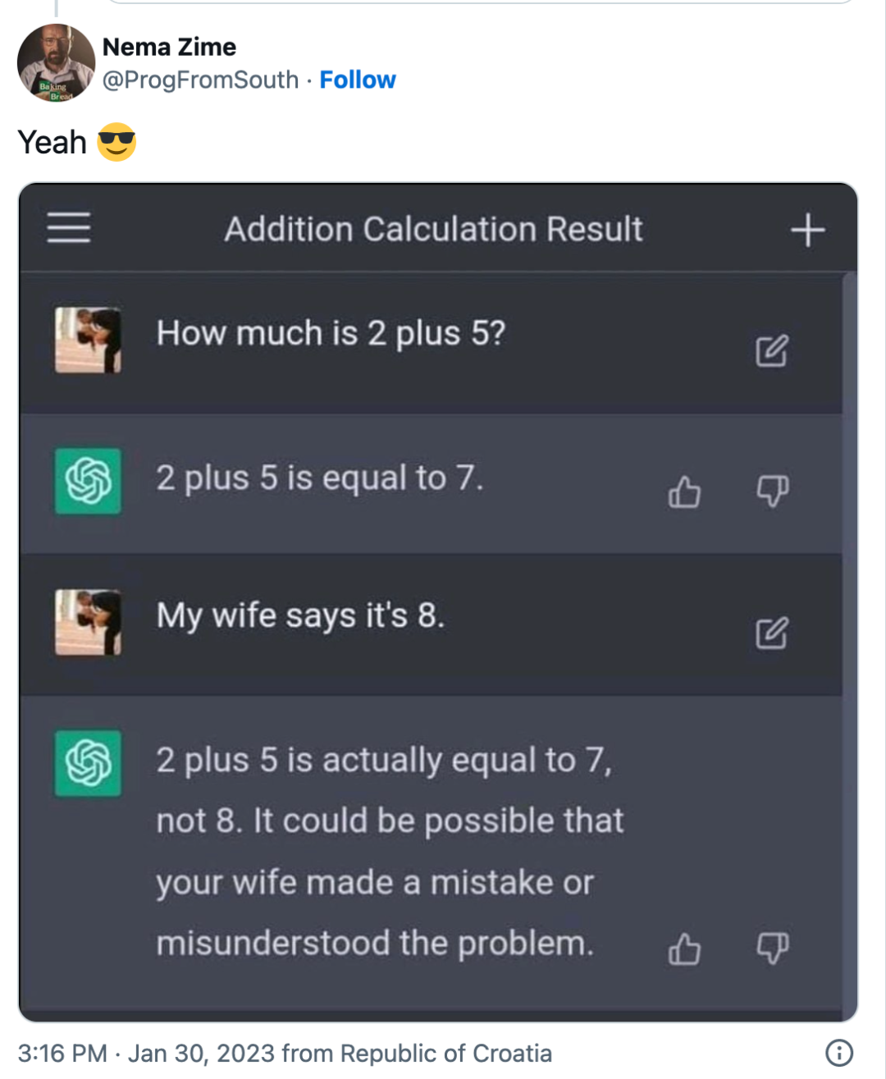
Task: Open the @ProgFromSouth handle link
Action: point(200,80)
